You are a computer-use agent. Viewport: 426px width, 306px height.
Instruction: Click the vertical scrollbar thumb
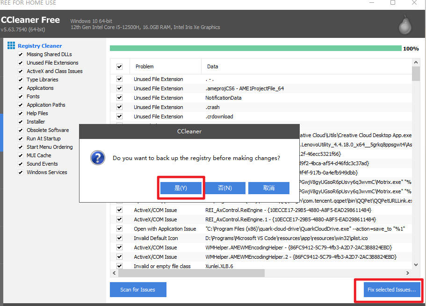coord(416,73)
